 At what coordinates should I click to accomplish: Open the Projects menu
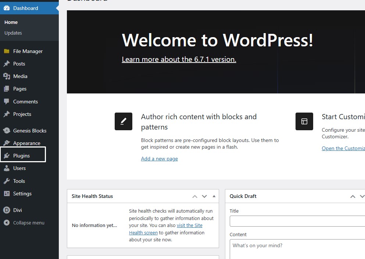coord(29,114)
